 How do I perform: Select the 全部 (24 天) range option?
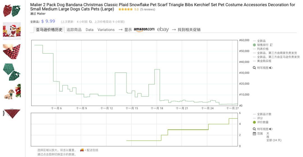coord(274,140)
